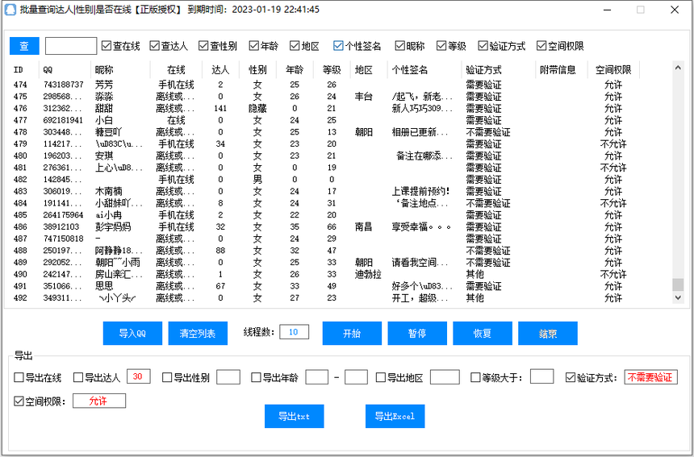Click the 导出地区 value field

pyautogui.click(x=445, y=377)
